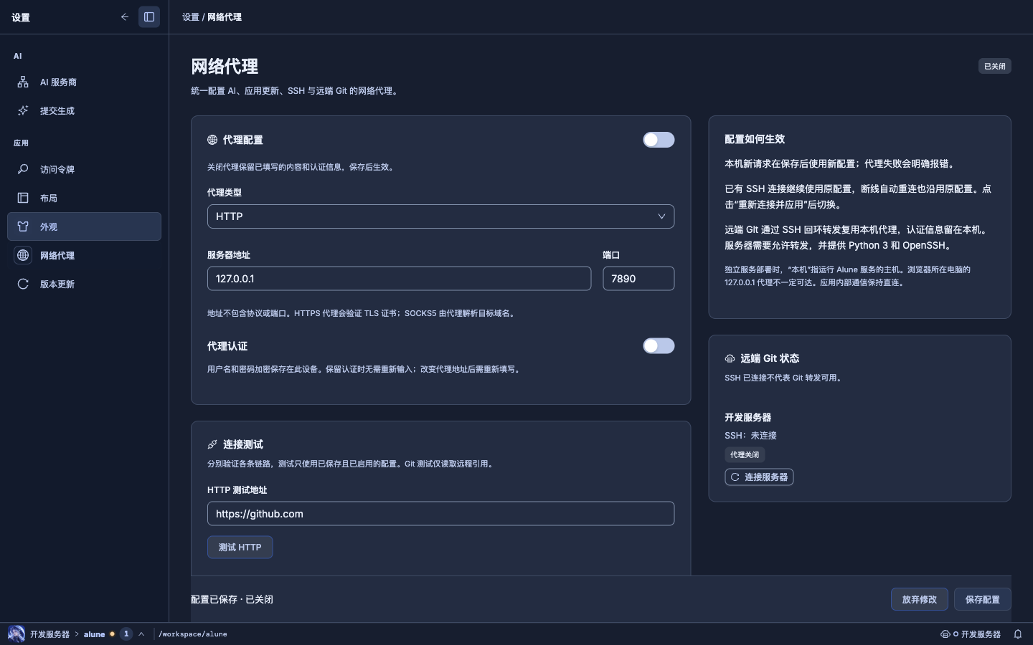Enable the 代理配置 toggle switch

tap(659, 140)
